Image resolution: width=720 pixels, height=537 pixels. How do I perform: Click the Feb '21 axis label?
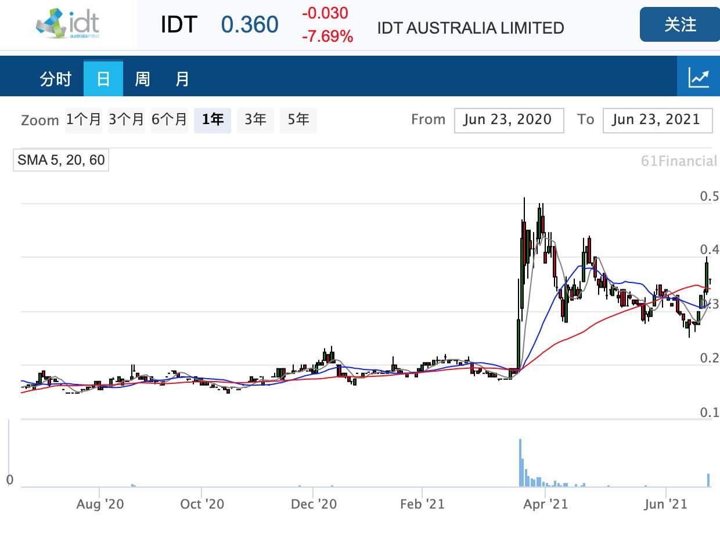coord(422,504)
